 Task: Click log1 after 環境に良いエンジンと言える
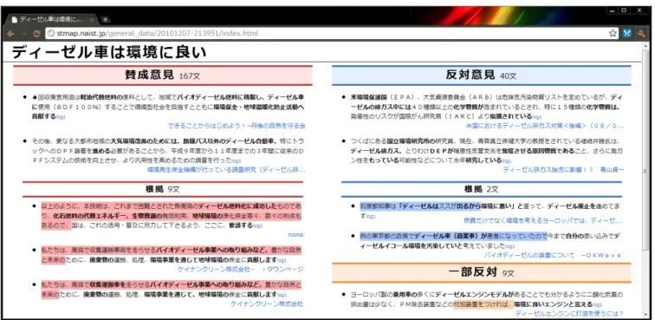click(x=597, y=305)
